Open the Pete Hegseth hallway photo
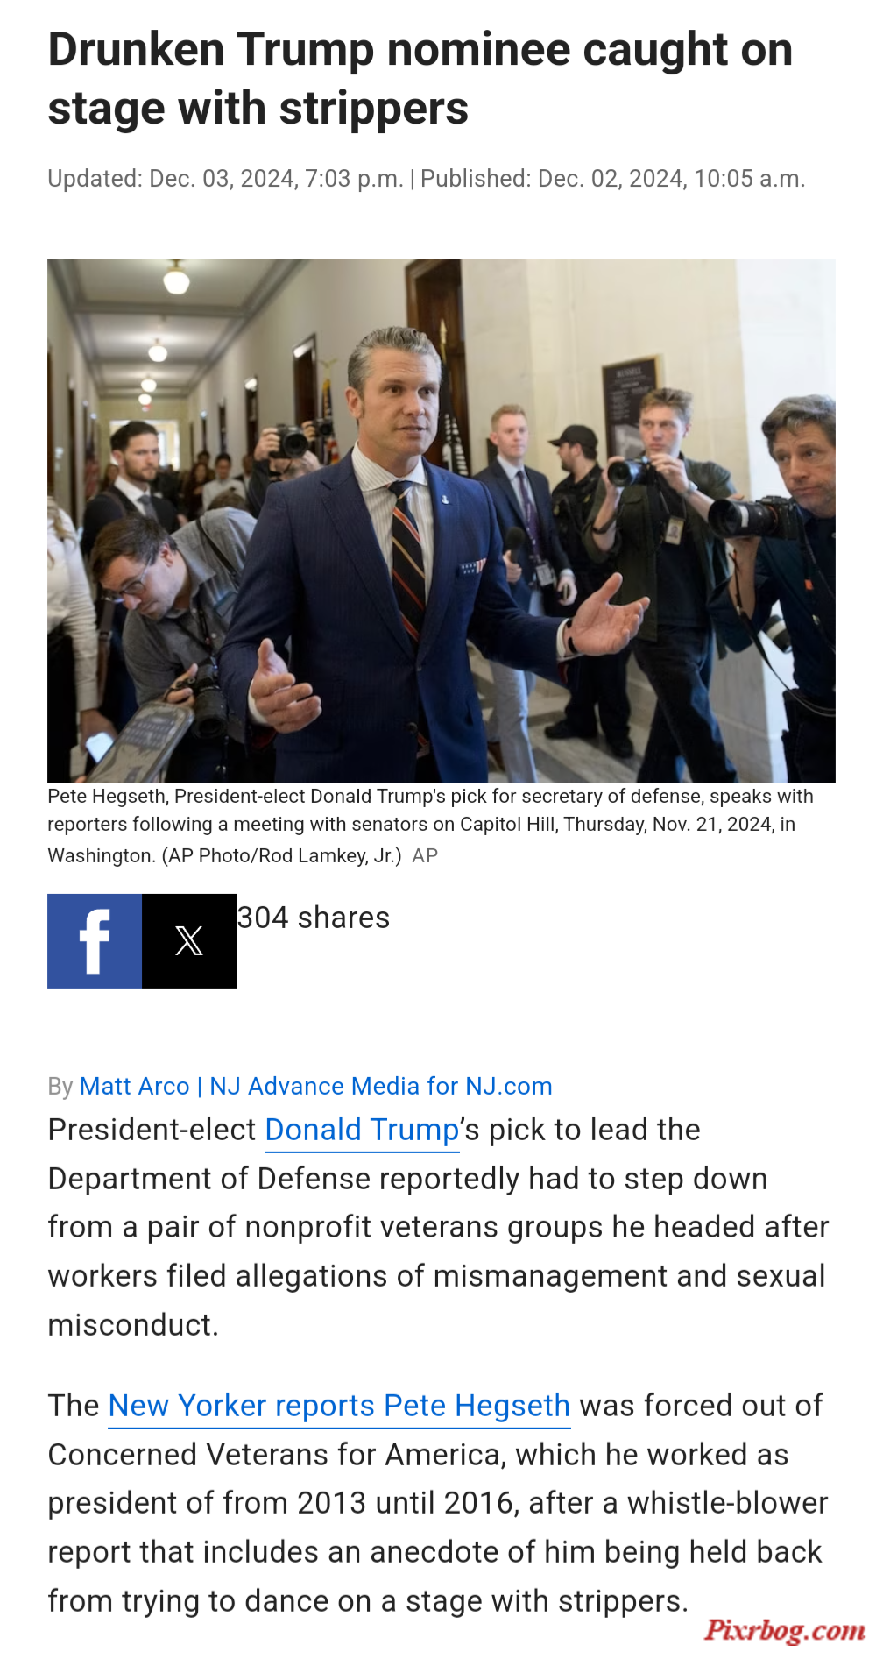 (441, 521)
